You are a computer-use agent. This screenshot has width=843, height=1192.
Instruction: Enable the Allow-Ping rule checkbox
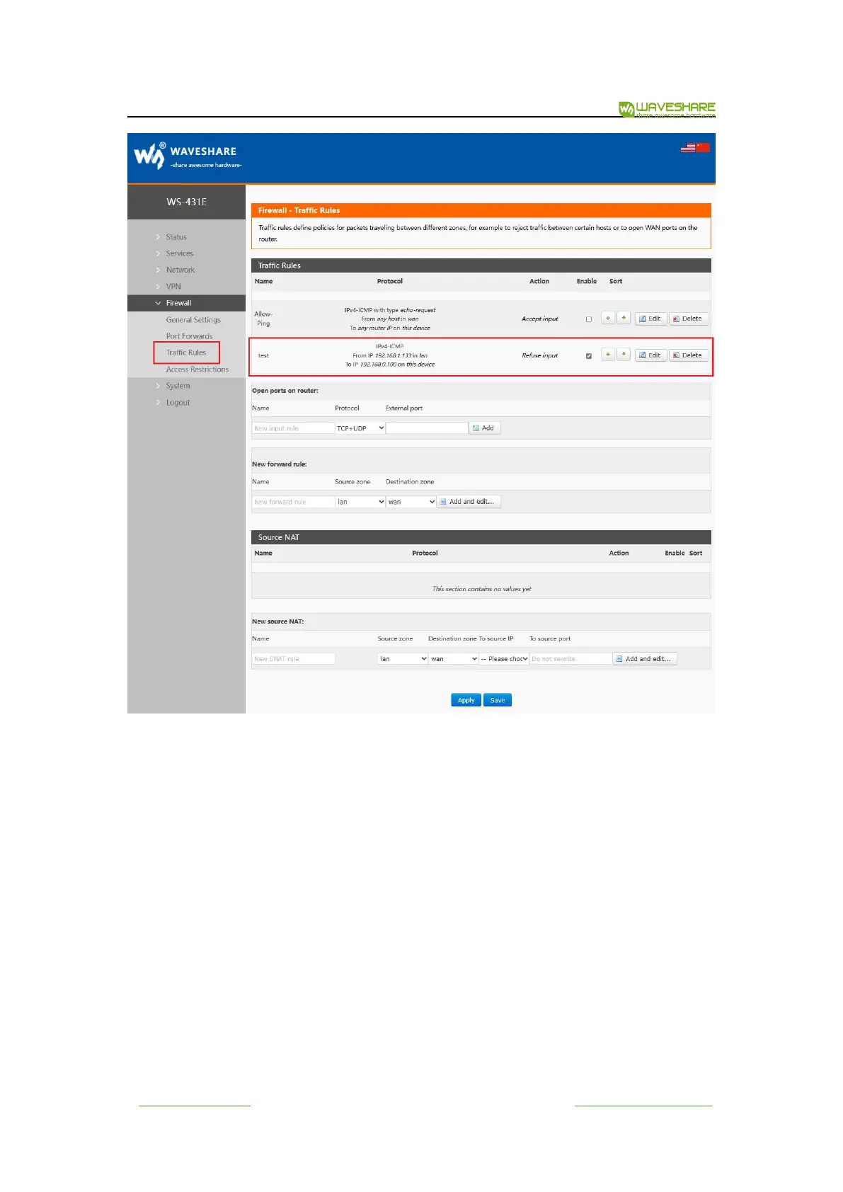point(589,319)
